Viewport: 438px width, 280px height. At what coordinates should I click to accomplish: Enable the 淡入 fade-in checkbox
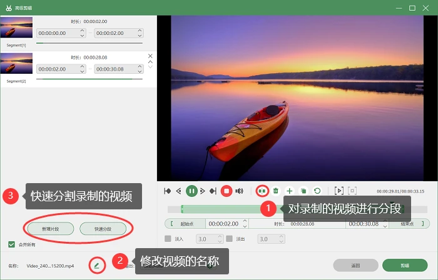[168, 239]
